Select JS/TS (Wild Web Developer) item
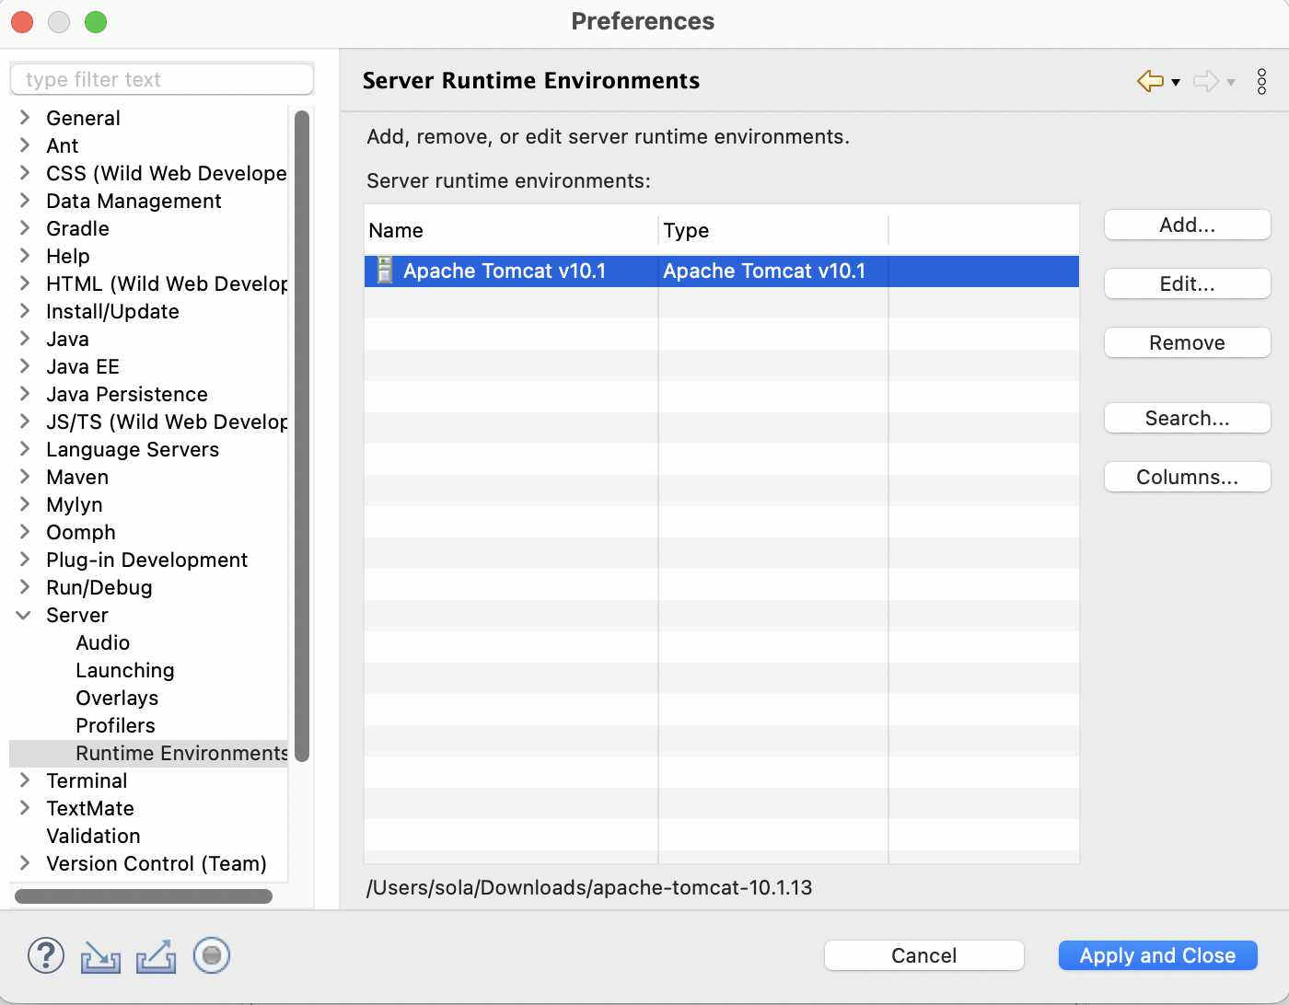The width and height of the screenshot is (1289, 1005). [x=167, y=422]
